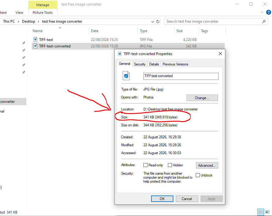
Task: Minimize the Explorer window
Action: 237,4
